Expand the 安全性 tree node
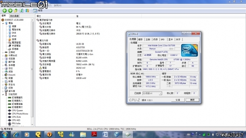Viewport: 246px width, 138px height. coord(3,84)
